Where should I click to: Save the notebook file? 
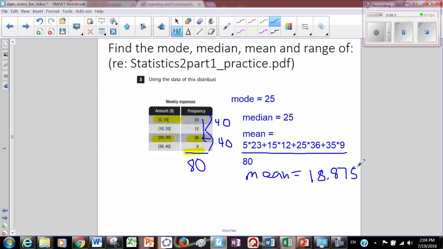63,32
